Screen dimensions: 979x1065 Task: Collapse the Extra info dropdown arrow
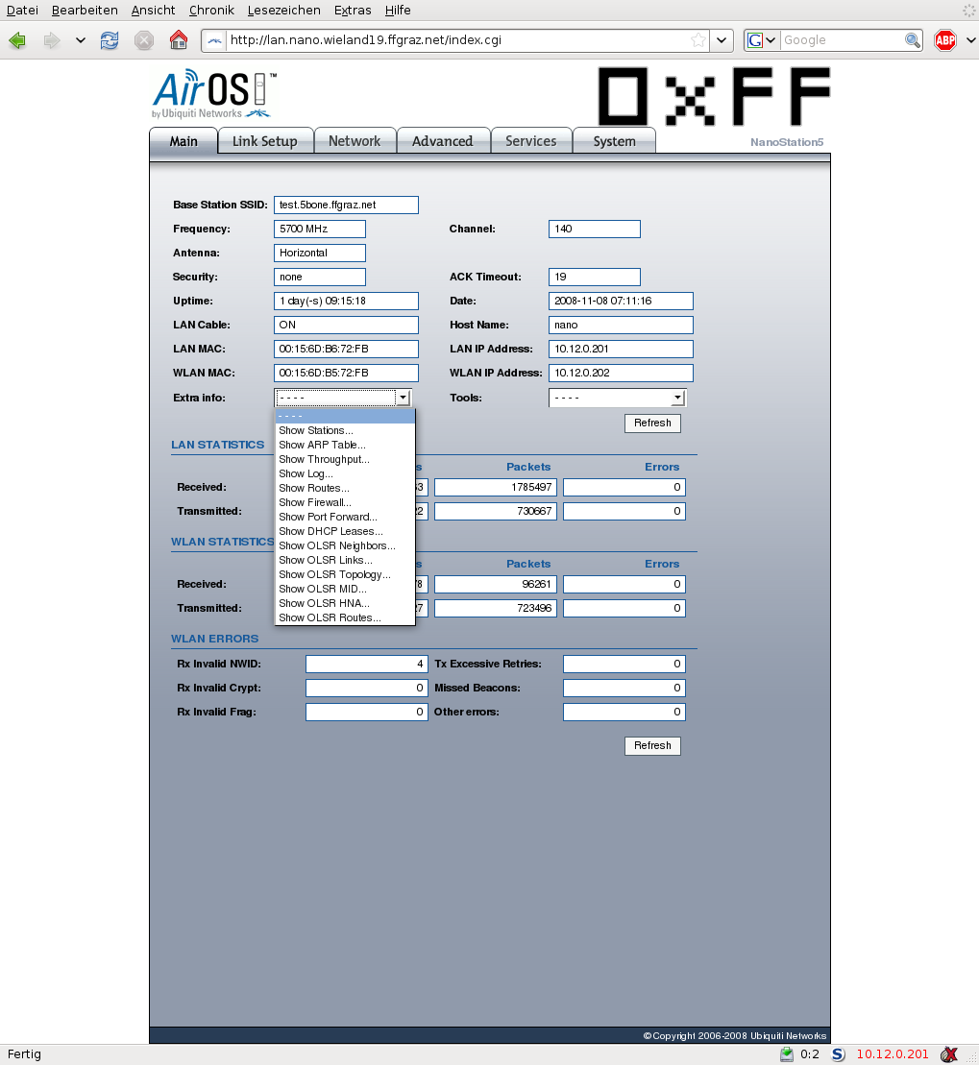click(404, 398)
